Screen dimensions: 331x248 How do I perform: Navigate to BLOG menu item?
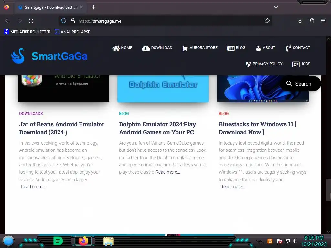pyautogui.click(x=236, y=48)
